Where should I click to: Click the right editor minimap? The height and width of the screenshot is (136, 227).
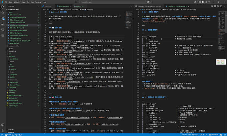(222, 30)
